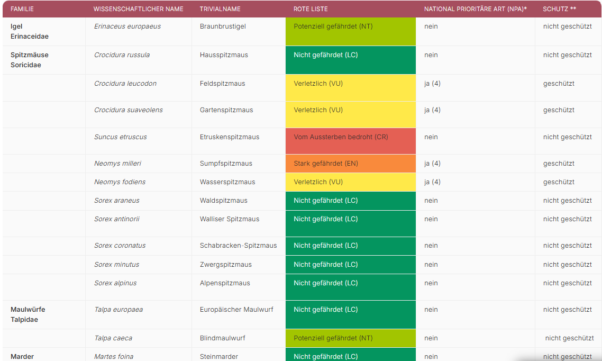This screenshot has height=361, width=602.
Task: Click the WISSENSCHAFTLICHER NAME column header
Action: (138, 9)
